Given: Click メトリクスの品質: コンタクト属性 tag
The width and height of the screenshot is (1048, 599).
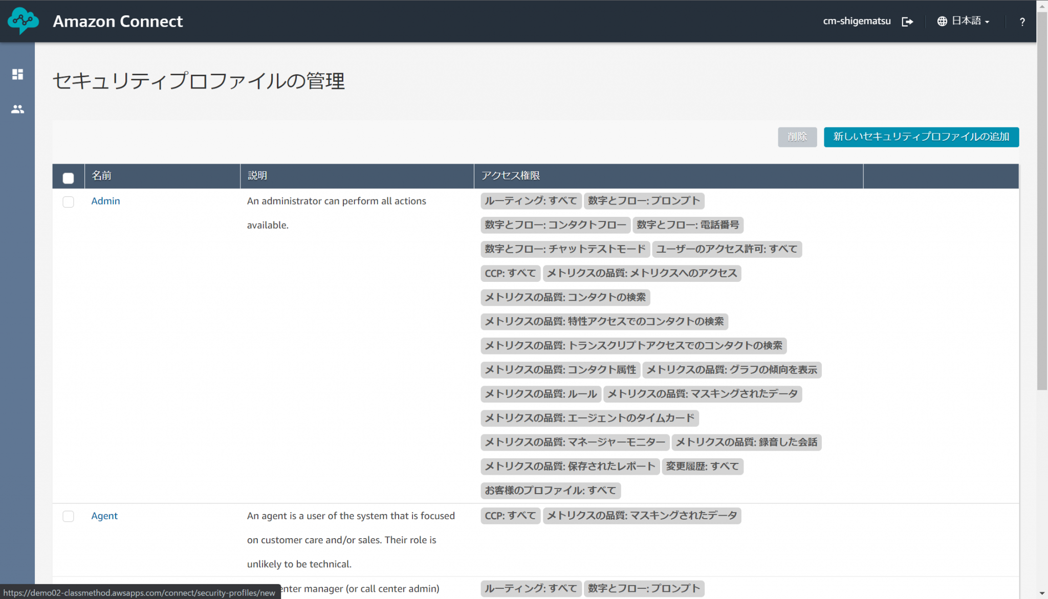Looking at the screenshot, I should [560, 370].
